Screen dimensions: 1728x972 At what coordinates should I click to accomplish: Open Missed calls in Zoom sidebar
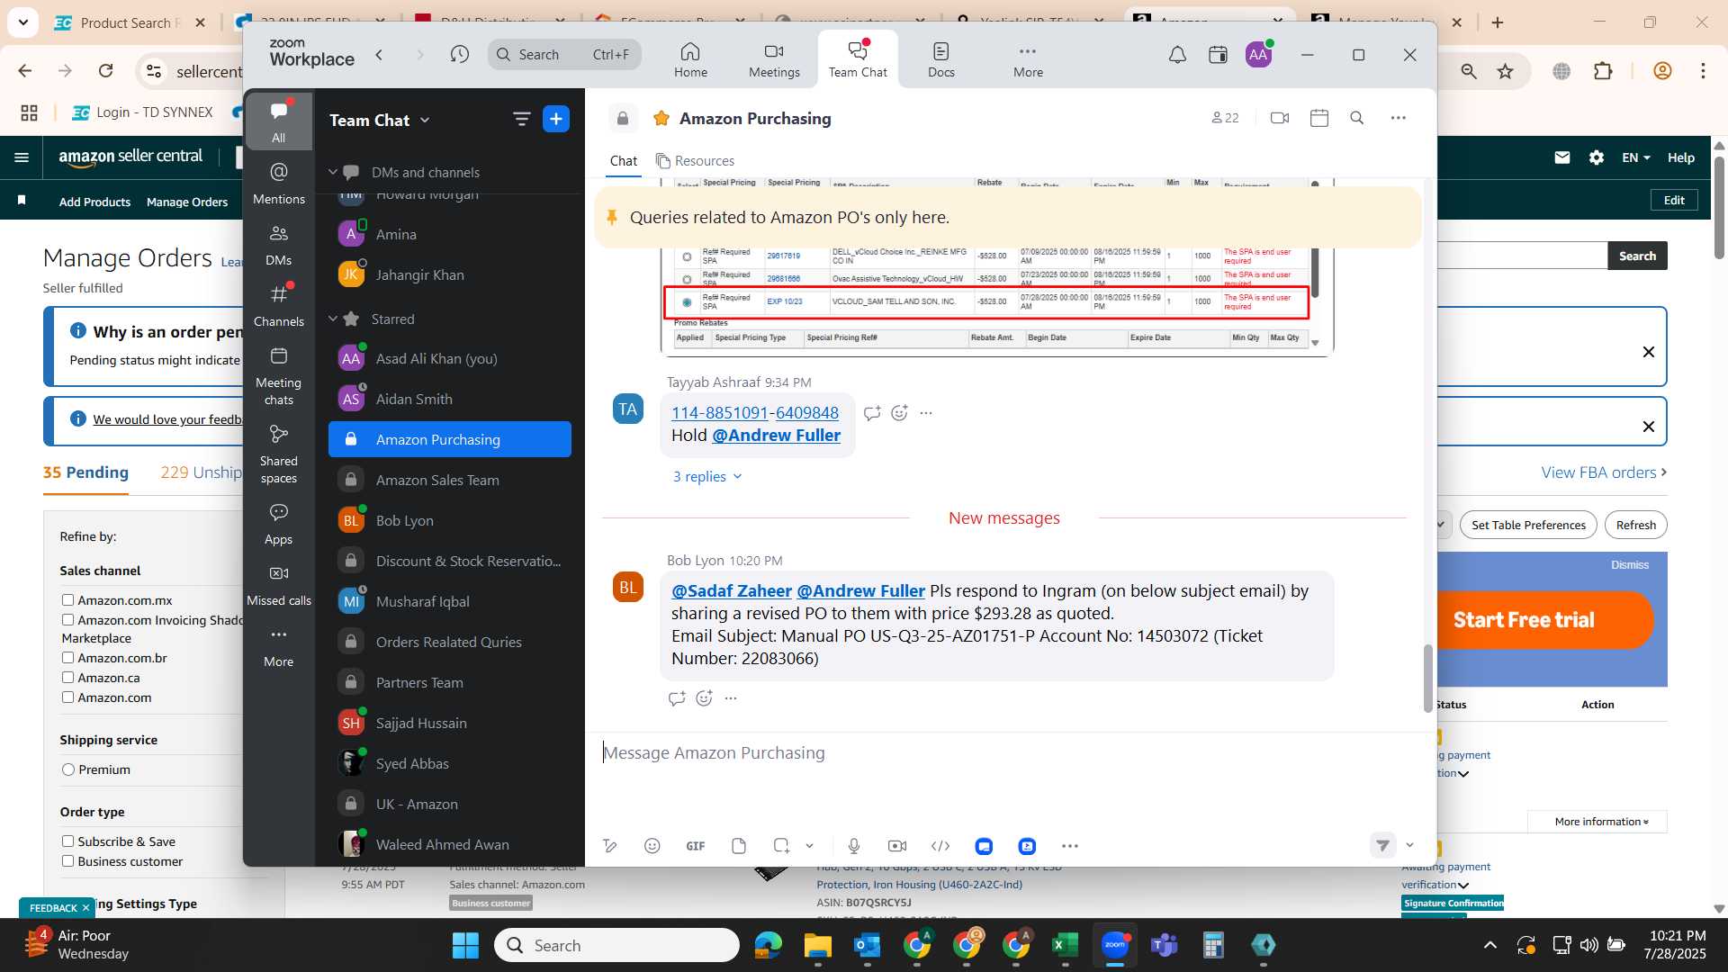tap(278, 586)
